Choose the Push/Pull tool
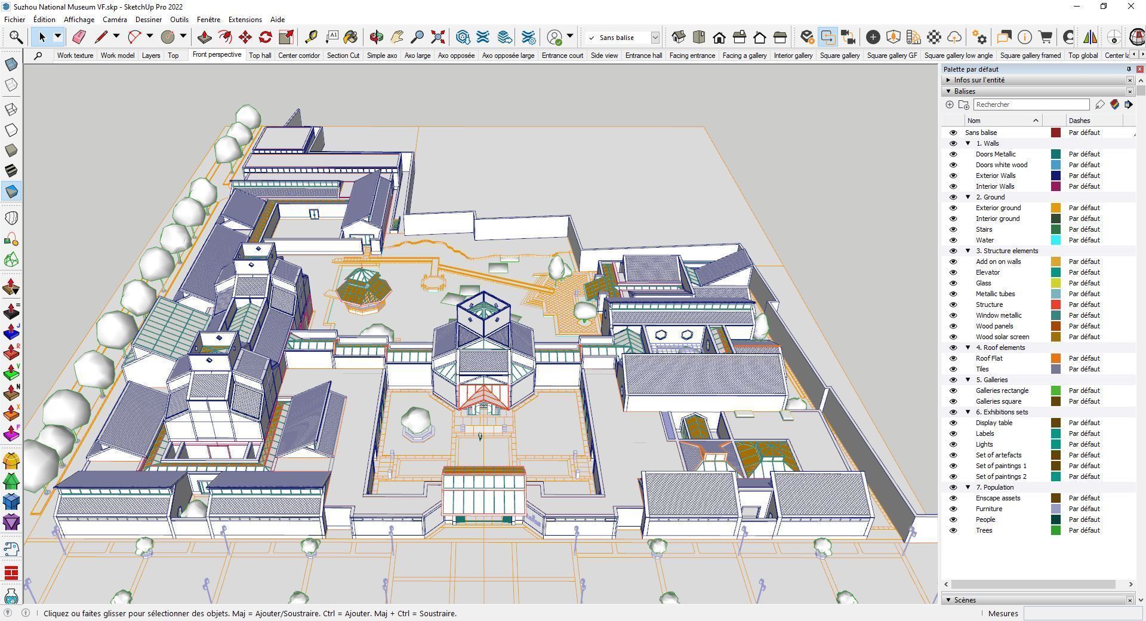The height and width of the screenshot is (621, 1146). [204, 37]
